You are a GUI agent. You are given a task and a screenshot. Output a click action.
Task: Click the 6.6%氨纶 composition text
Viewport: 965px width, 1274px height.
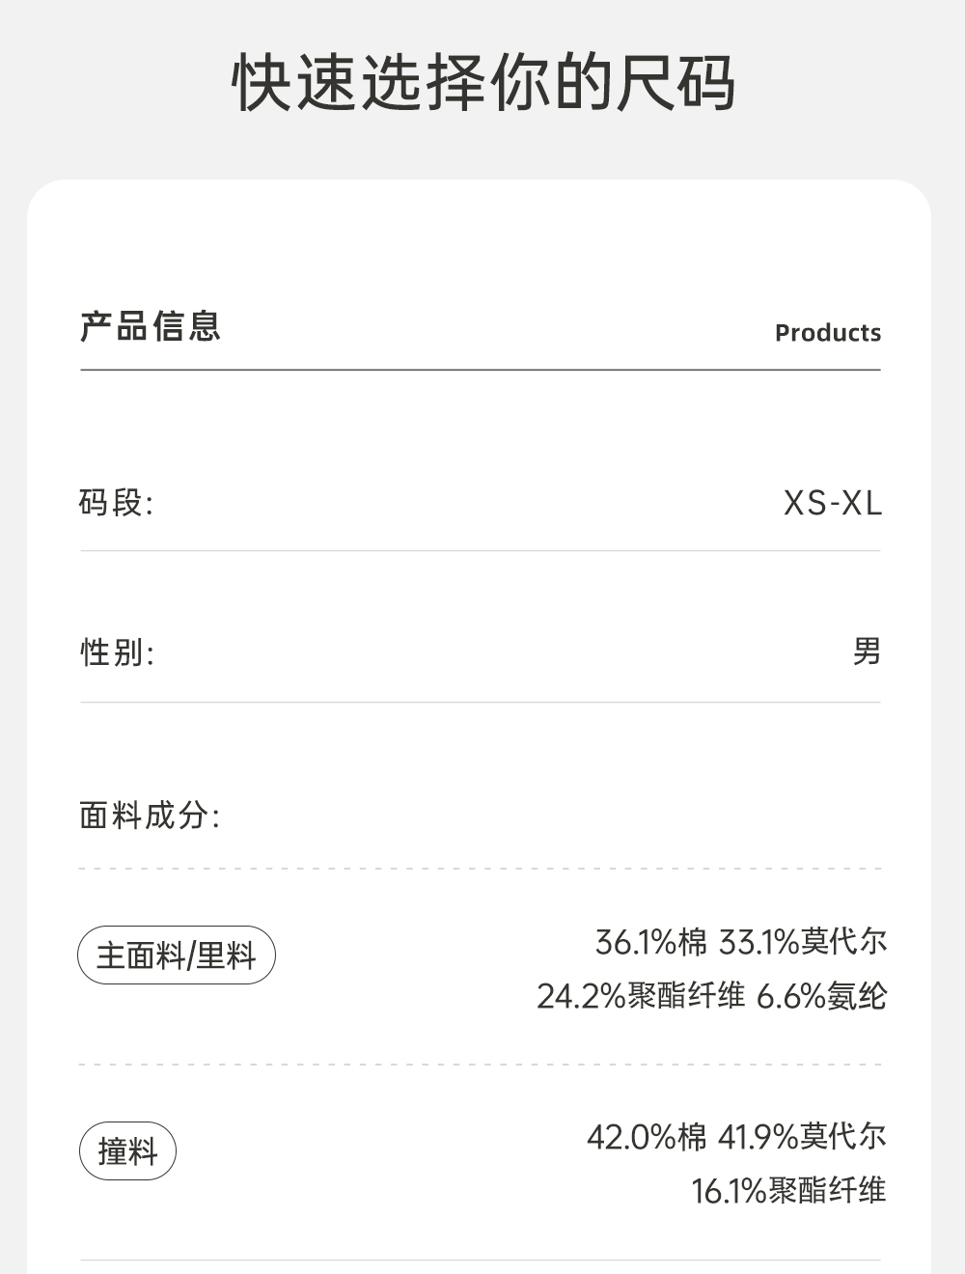(820, 996)
